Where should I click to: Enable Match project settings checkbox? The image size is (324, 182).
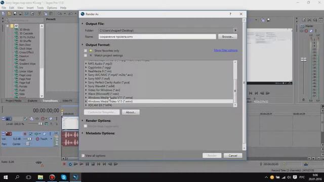click(x=86, y=55)
